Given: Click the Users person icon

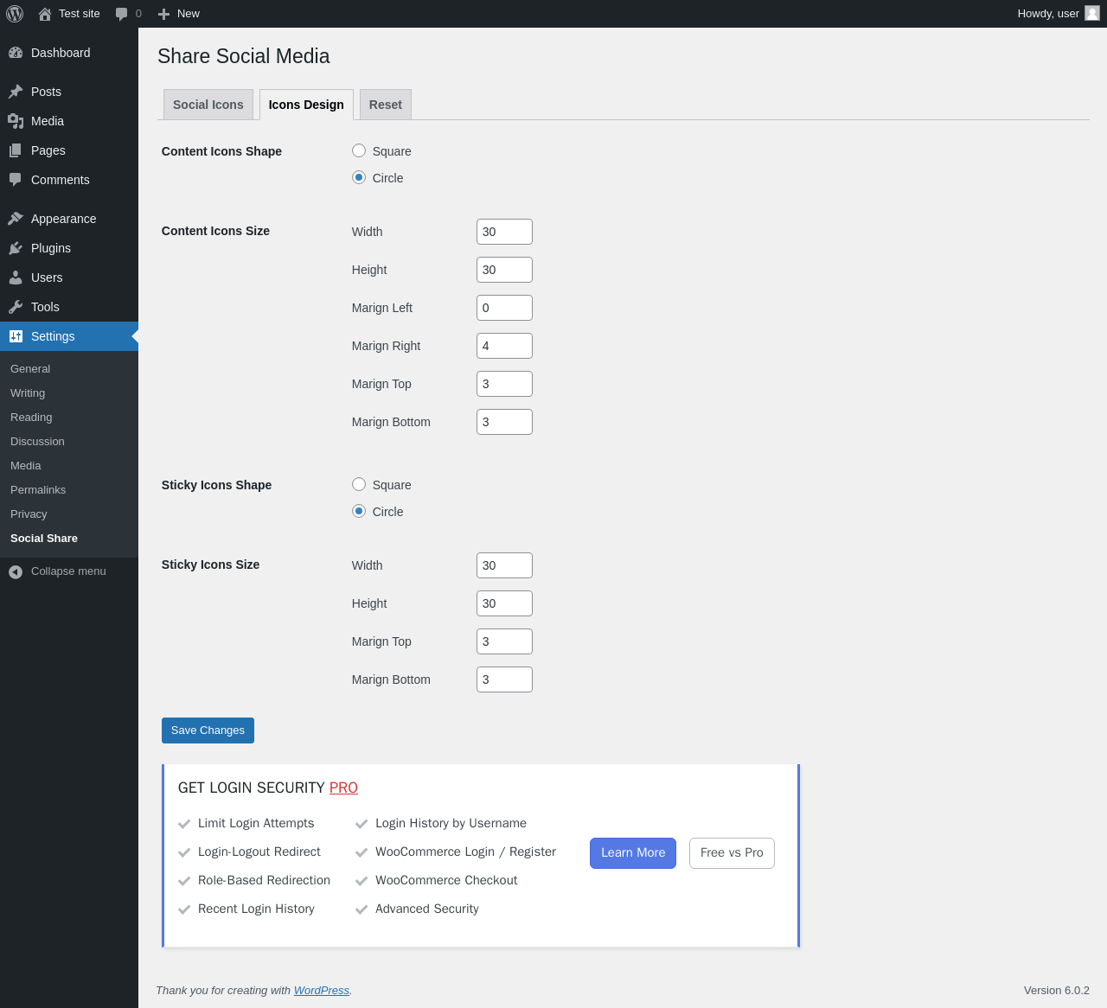Looking at the screenshot, I should click(16, 278).
